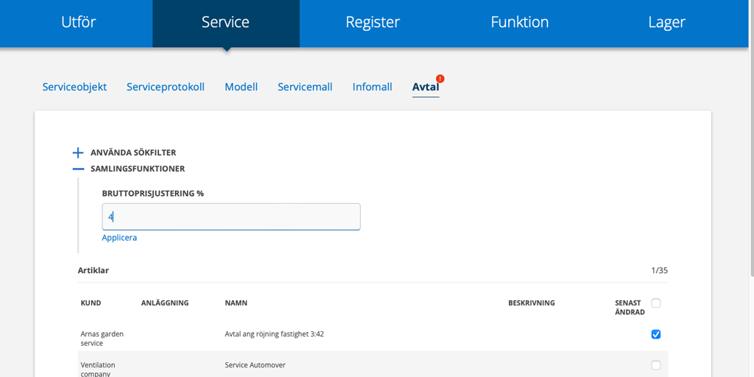Image resolution: width=754 pixels, height=377 pixels.
Task: Check the Ventilation company row checkbox
Action: [x=656, y=365]
